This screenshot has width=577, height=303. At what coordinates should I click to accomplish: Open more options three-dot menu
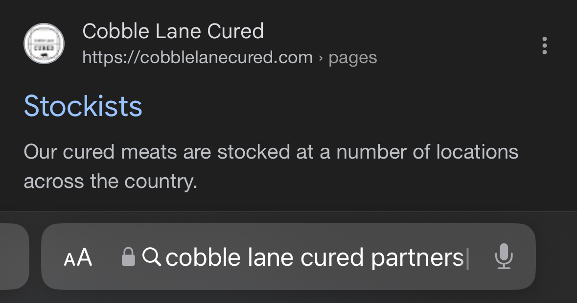pyautogui.click(x=544, y=46)
